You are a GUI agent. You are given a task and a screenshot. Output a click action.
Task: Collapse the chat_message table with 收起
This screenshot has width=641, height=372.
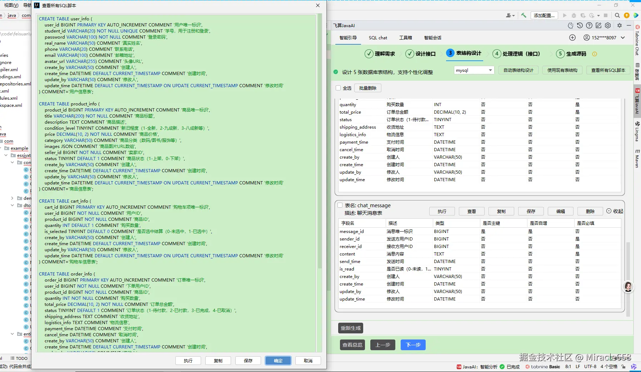click(x=615, y=211)
